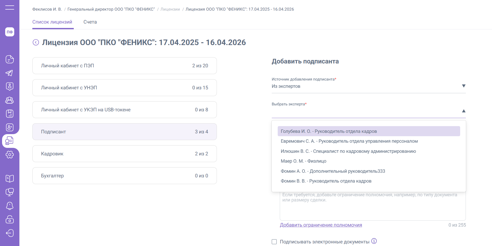This screenshot has height=246, width=492.
Task: Open the hamburger menu in sidebar
Action: pyautogui.click(x=10, y=8)
